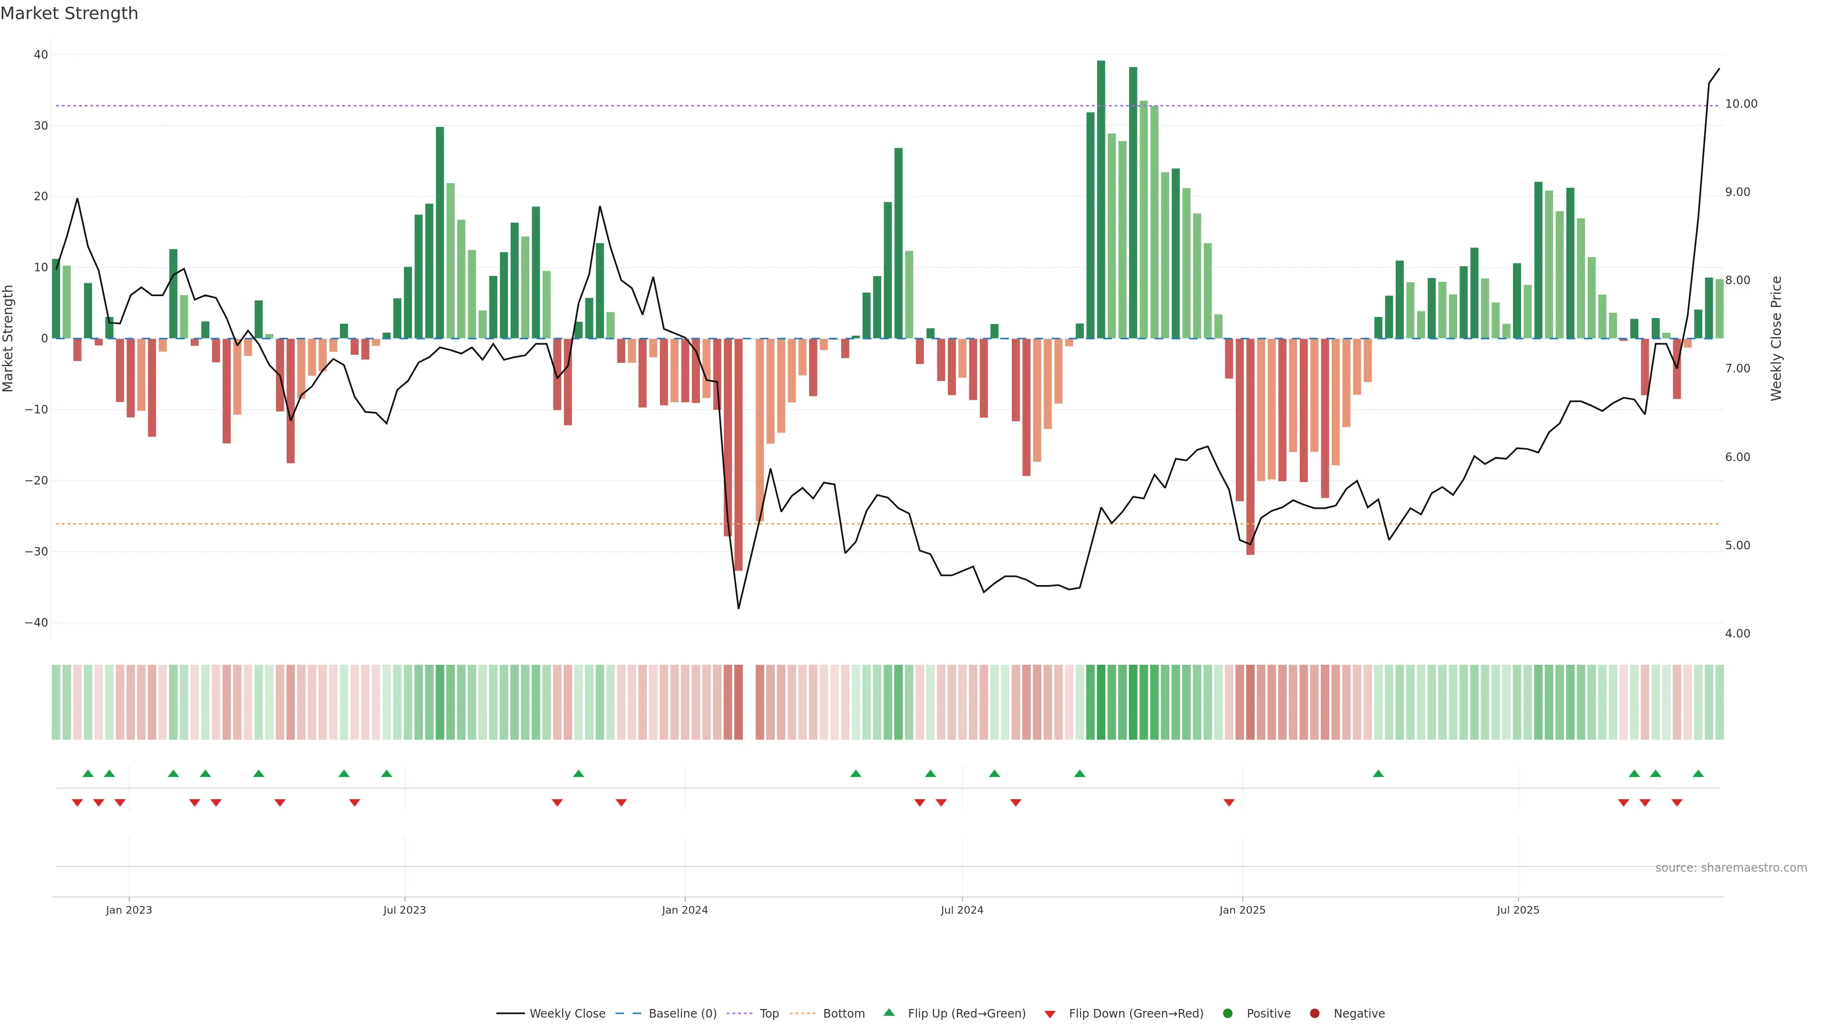Open the source: sharemaestro.com link
This screenshot has width=1831, height=1030.
point(1731,868)
